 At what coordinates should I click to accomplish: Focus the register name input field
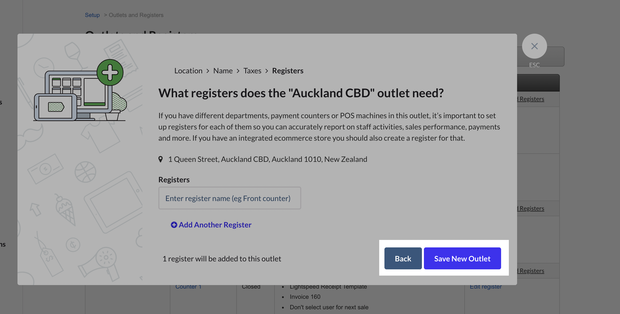click(230, 198)
